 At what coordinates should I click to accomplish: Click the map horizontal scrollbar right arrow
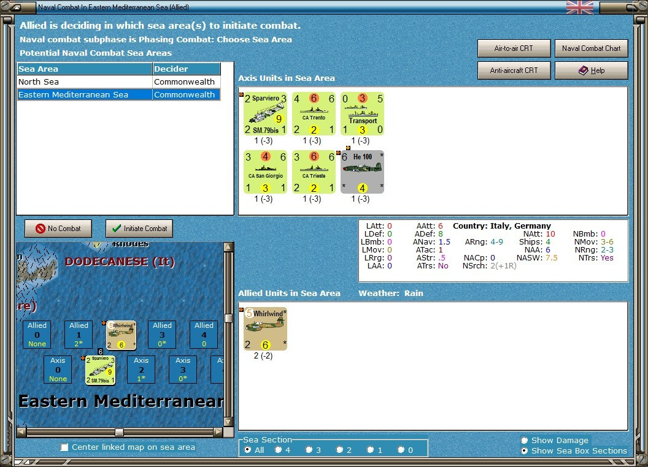click(x=218, y=432)
